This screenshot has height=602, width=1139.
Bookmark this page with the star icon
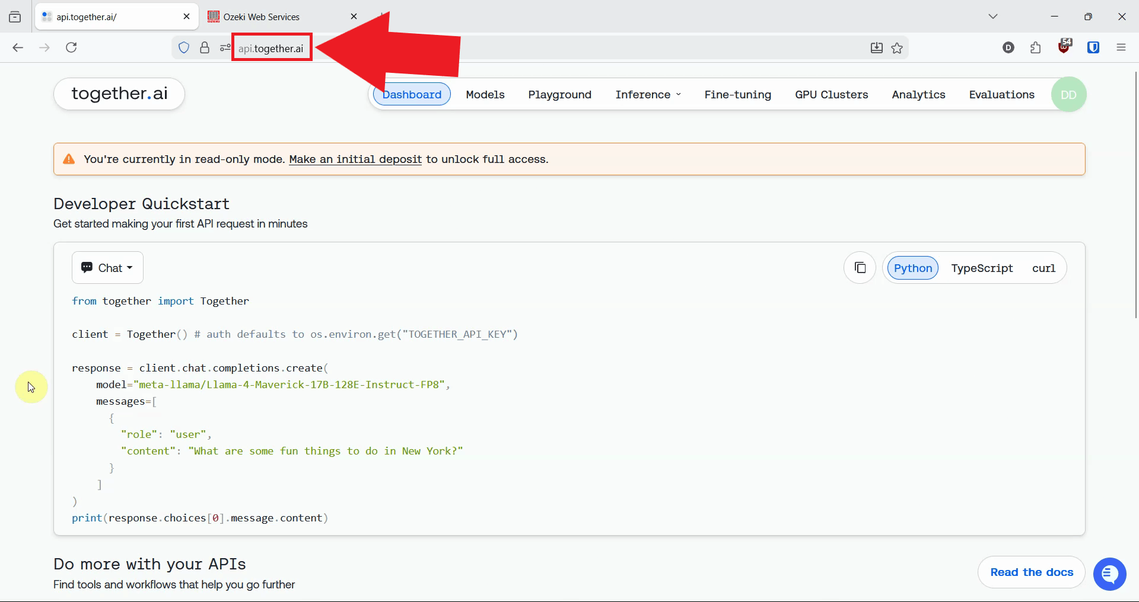click(897, 48)
